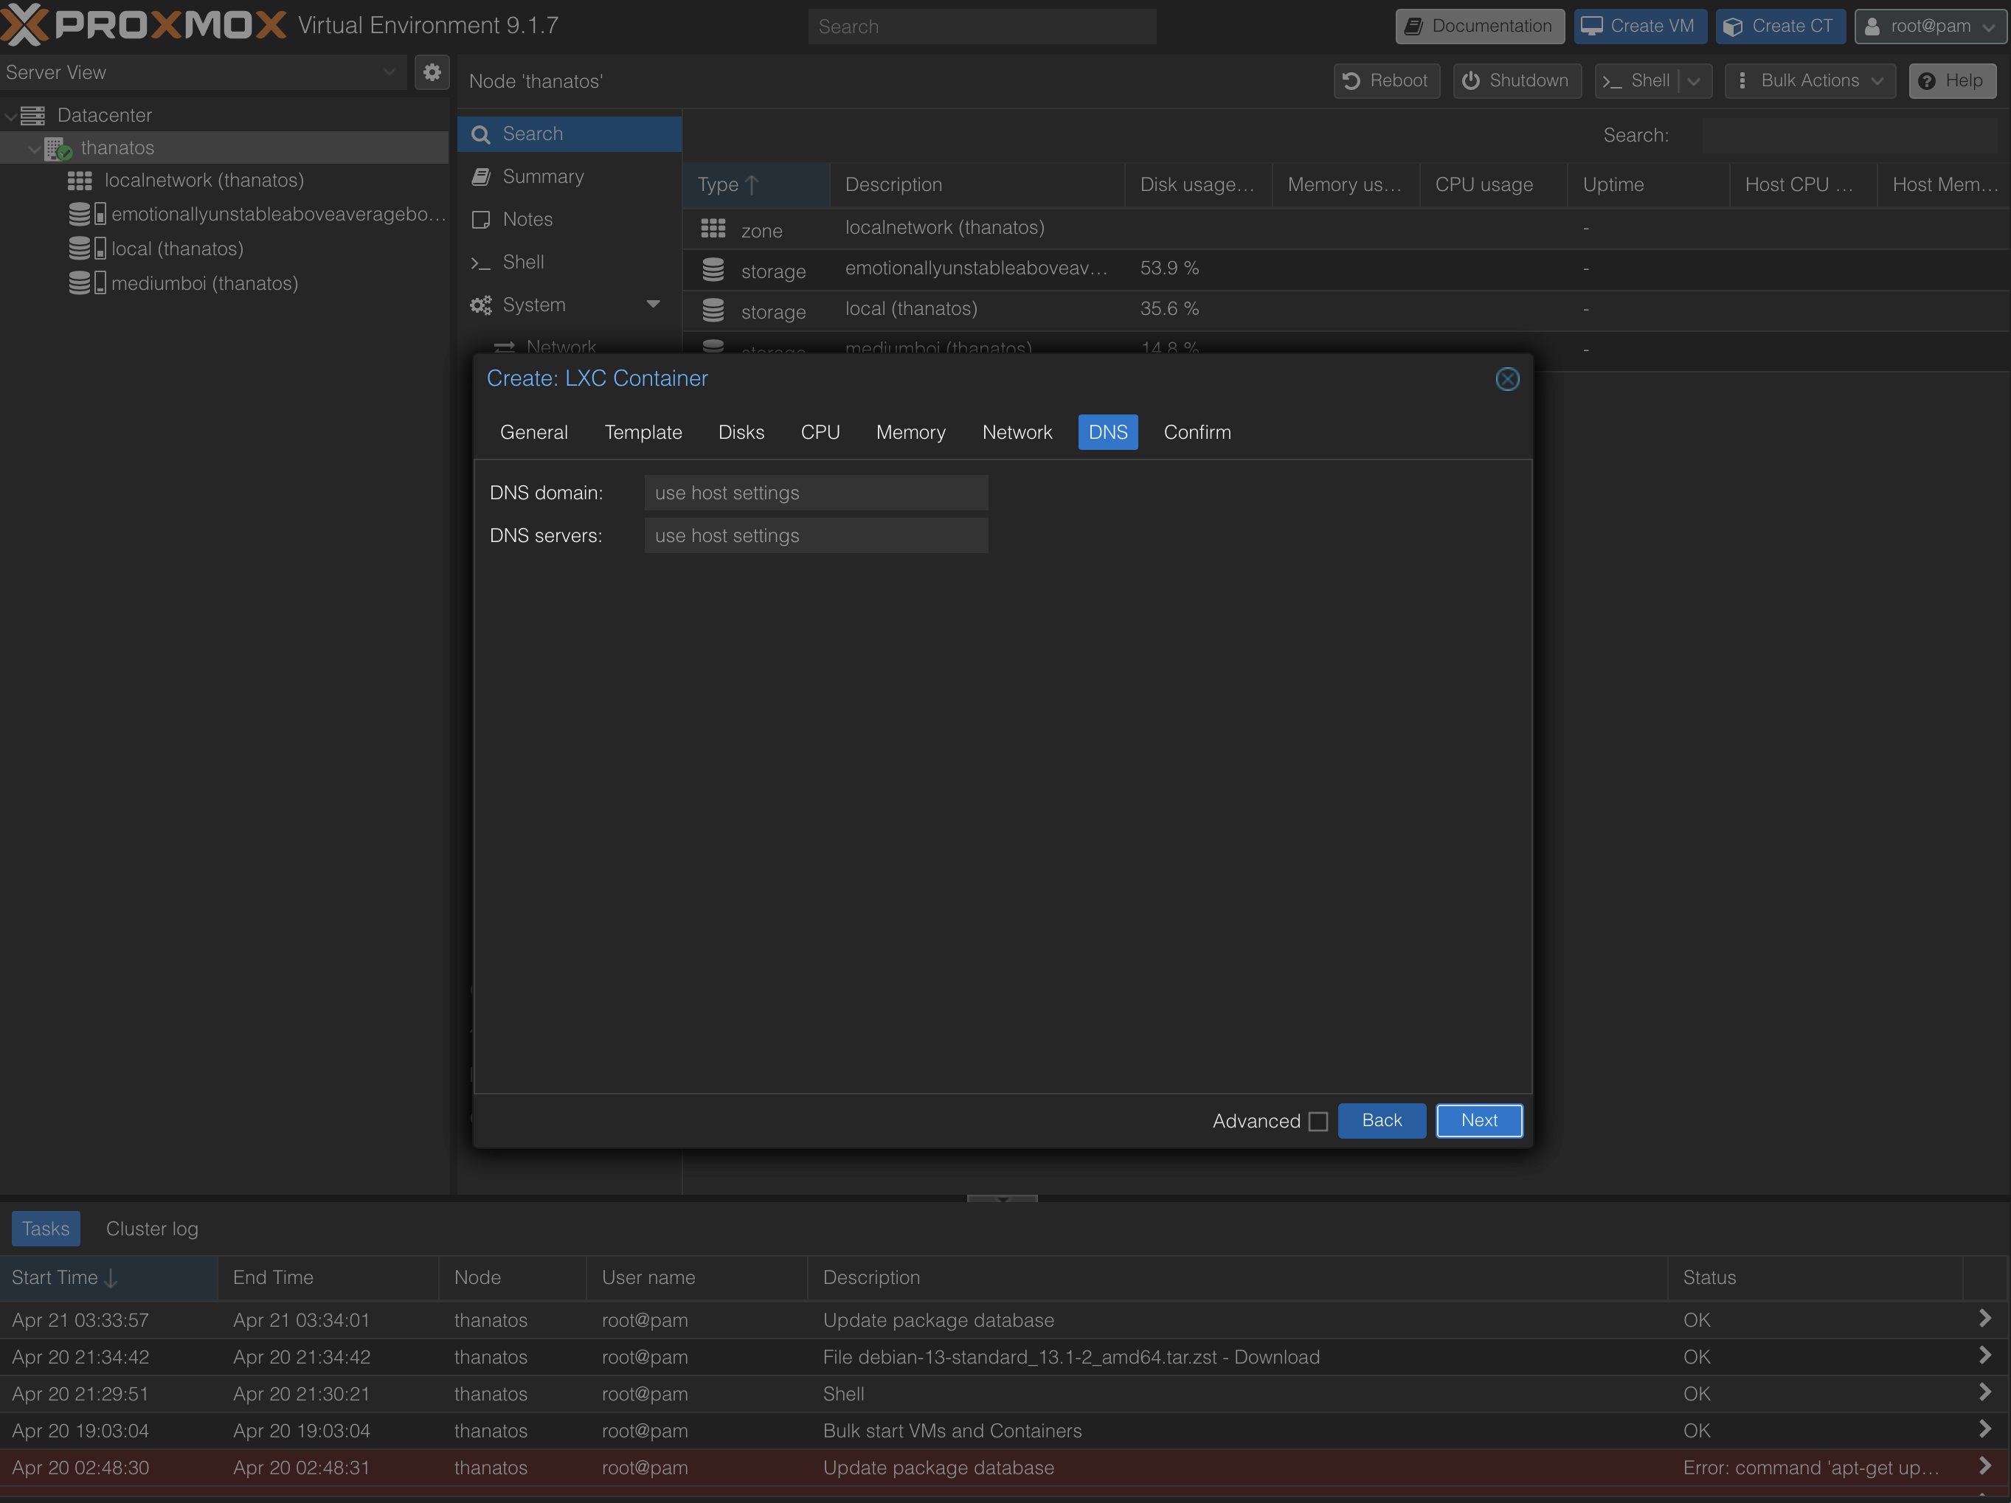Click the local (thanatos) storage icon in tree

[87, 249]
